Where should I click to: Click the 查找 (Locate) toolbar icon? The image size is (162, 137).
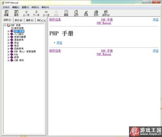[x=16, y=12]
